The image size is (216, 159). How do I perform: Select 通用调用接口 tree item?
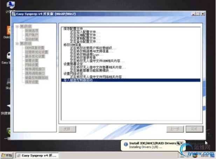click(x=35, y=73)
